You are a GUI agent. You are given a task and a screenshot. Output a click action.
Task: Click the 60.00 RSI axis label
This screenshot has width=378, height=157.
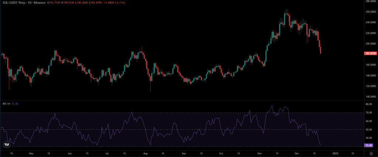[369, 121]
